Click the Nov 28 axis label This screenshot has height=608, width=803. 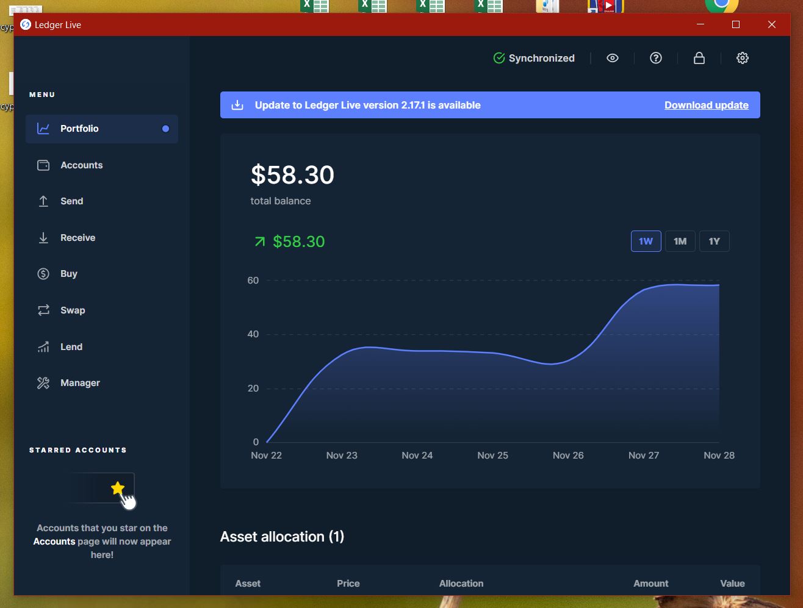[719, 456]
